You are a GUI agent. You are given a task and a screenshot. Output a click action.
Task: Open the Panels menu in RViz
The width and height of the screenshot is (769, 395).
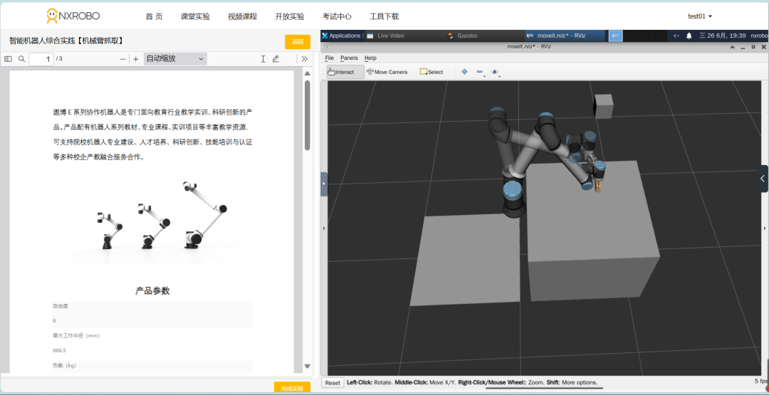click(x=349, y=58)
